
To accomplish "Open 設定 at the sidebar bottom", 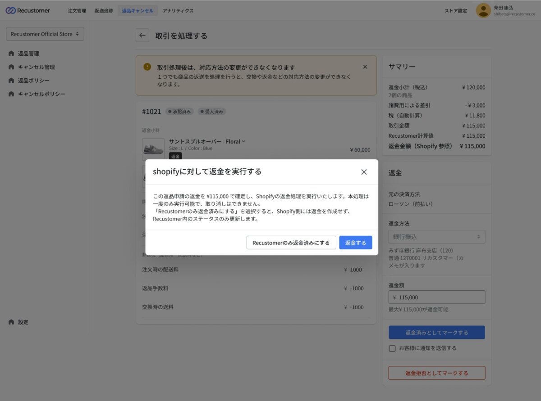I will point(21,322).
